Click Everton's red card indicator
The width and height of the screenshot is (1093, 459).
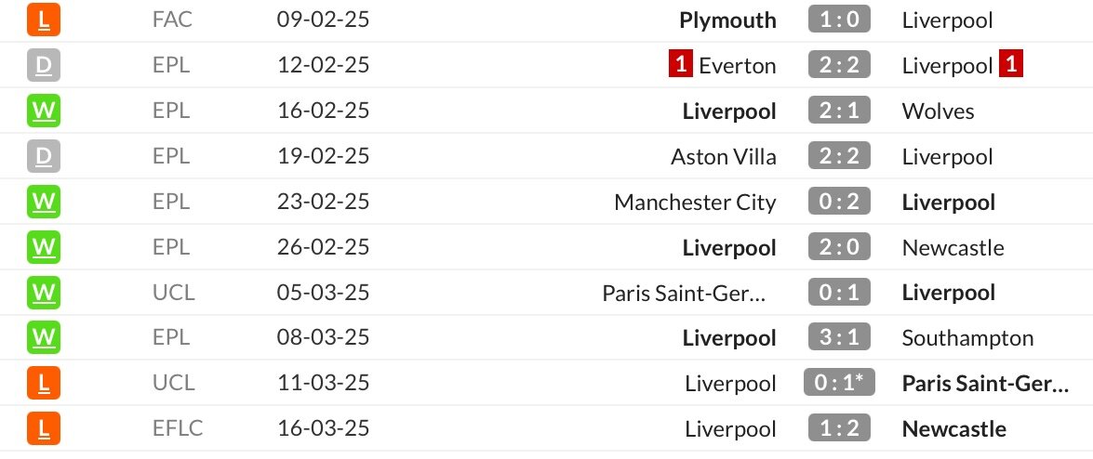coord(680,65)
